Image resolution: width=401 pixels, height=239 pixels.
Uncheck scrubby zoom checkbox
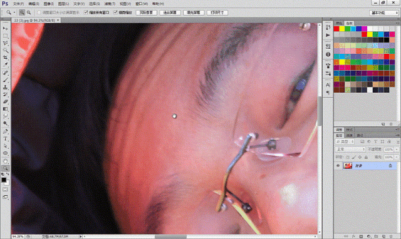(x=115, y=13)
